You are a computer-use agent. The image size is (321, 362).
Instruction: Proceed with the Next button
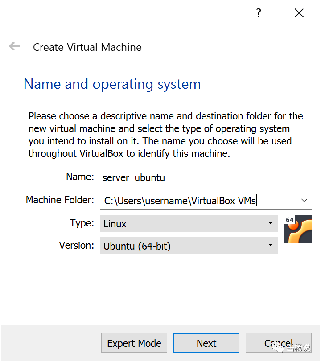point(206,343)
